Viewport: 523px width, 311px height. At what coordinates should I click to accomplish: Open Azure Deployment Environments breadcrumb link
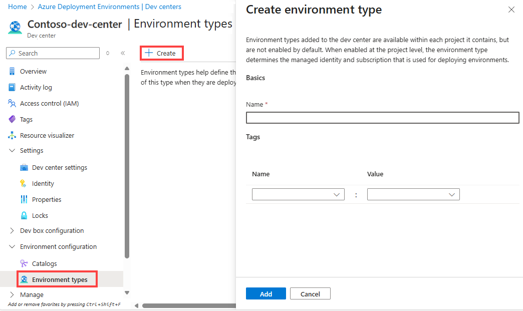click(109, 7)
